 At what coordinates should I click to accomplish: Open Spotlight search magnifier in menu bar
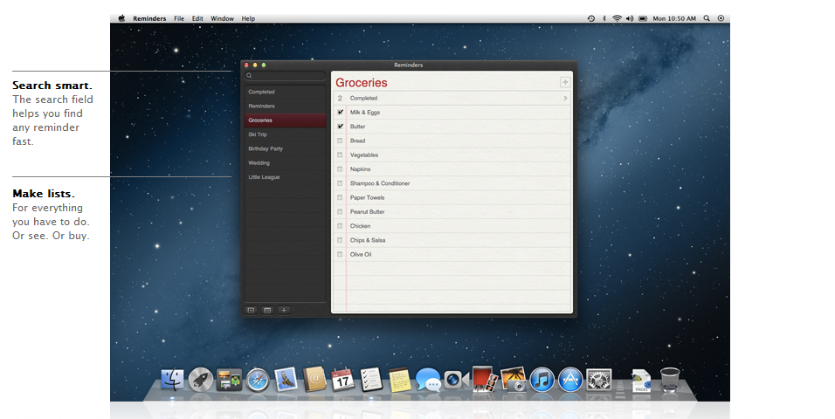(x=707, y=18)
